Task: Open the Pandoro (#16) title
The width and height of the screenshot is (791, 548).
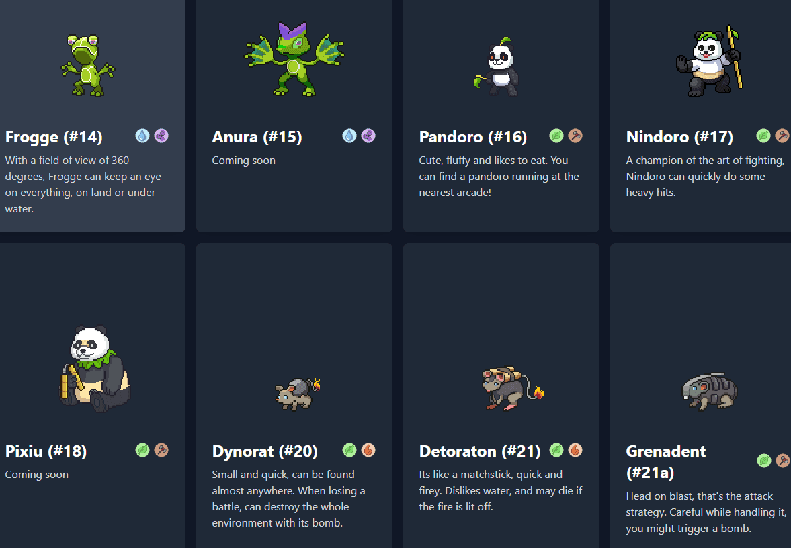Action: pos(472,137)
